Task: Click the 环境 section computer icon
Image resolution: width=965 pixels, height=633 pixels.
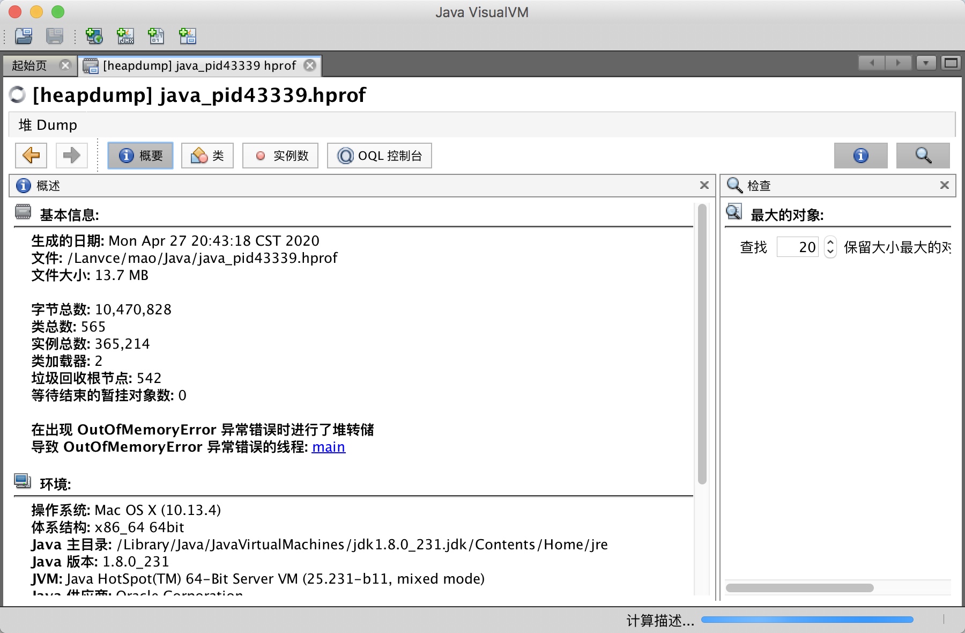Action: [23, 481]
